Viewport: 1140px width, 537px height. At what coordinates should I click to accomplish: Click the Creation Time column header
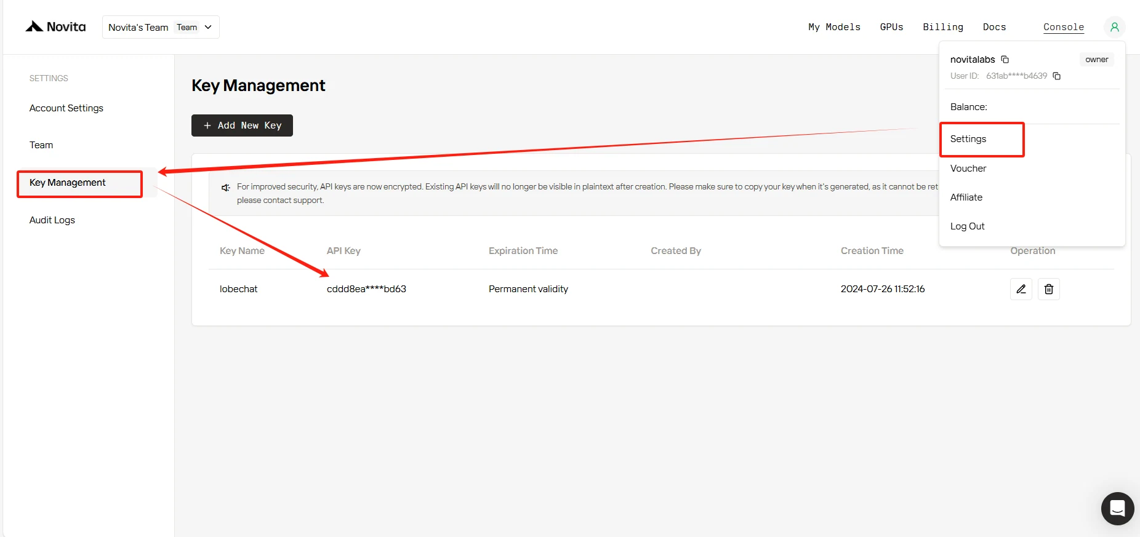[872, 251]
